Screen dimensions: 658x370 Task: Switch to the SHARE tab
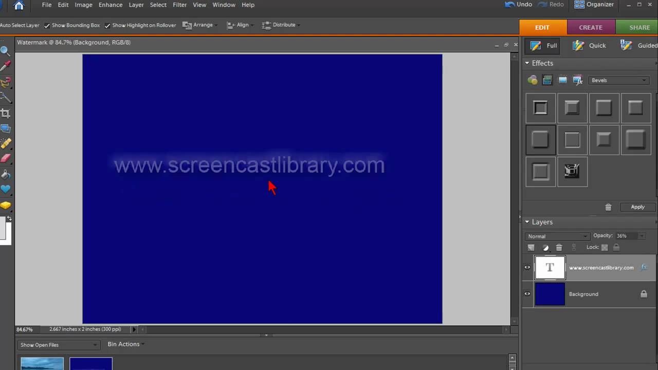(x=636, y=27)
